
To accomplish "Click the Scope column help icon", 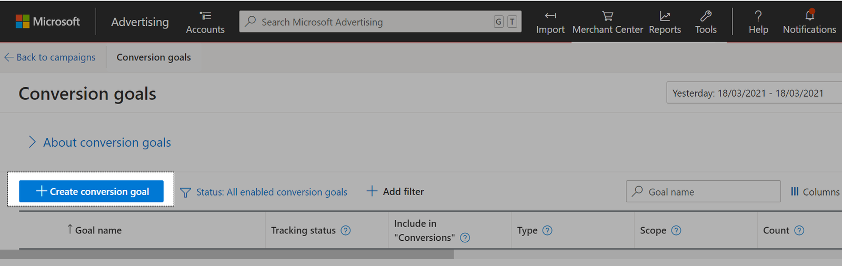I will point(676,230).
